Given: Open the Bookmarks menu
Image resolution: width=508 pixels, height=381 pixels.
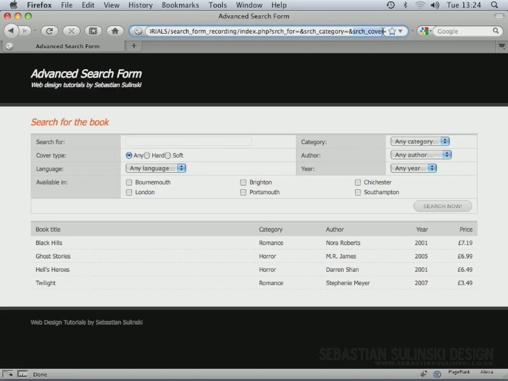Looking at the screenshot, I should pos(180,5).
